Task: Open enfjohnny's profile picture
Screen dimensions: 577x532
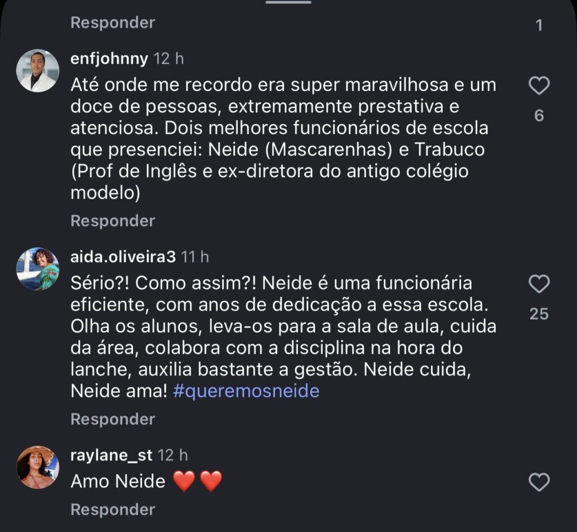Action: 38,71
